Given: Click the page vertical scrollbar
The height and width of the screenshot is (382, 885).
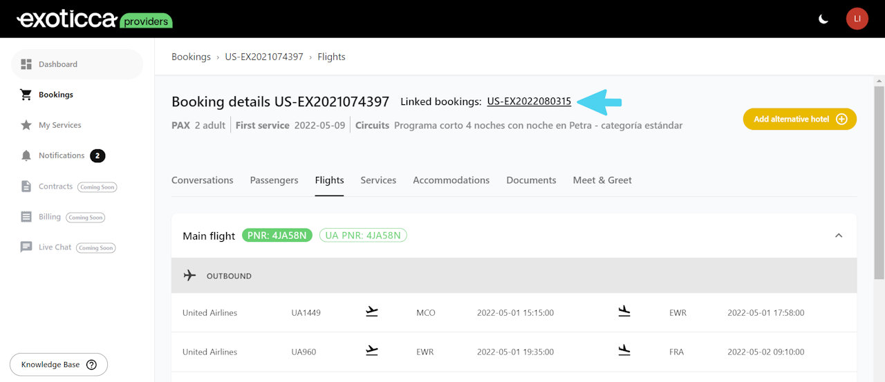Looking at the screenshot, I should (879, 182).
